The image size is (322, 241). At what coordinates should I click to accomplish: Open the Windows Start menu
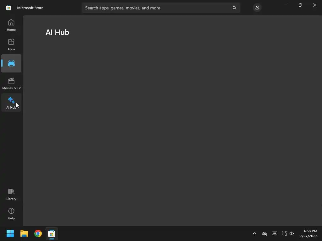(x=10, y=233)
